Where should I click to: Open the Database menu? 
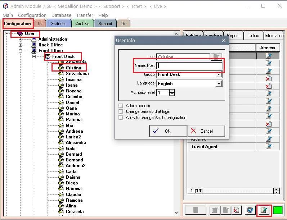tap(61, 15)
